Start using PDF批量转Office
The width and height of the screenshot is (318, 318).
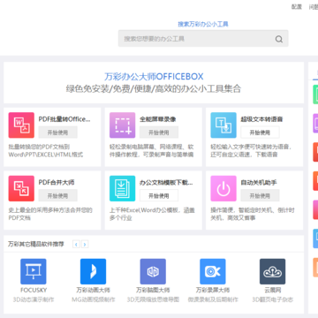57,132
